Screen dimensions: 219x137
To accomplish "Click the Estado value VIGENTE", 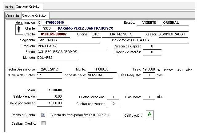I will point(149,22).
